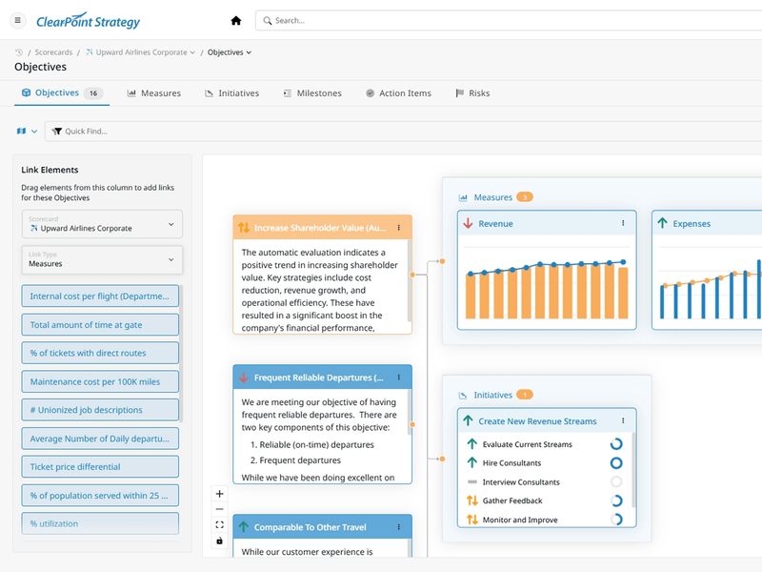Image resolution: width=762 pixels, height=572 pixels.
Task: Open the Scorecards breadcrumb link
Action: click(53, 52)
